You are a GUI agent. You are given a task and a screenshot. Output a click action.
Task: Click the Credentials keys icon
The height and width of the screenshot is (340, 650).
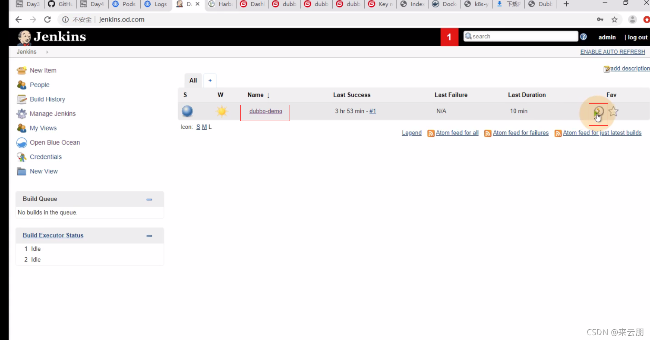click(x=22, y=157)
